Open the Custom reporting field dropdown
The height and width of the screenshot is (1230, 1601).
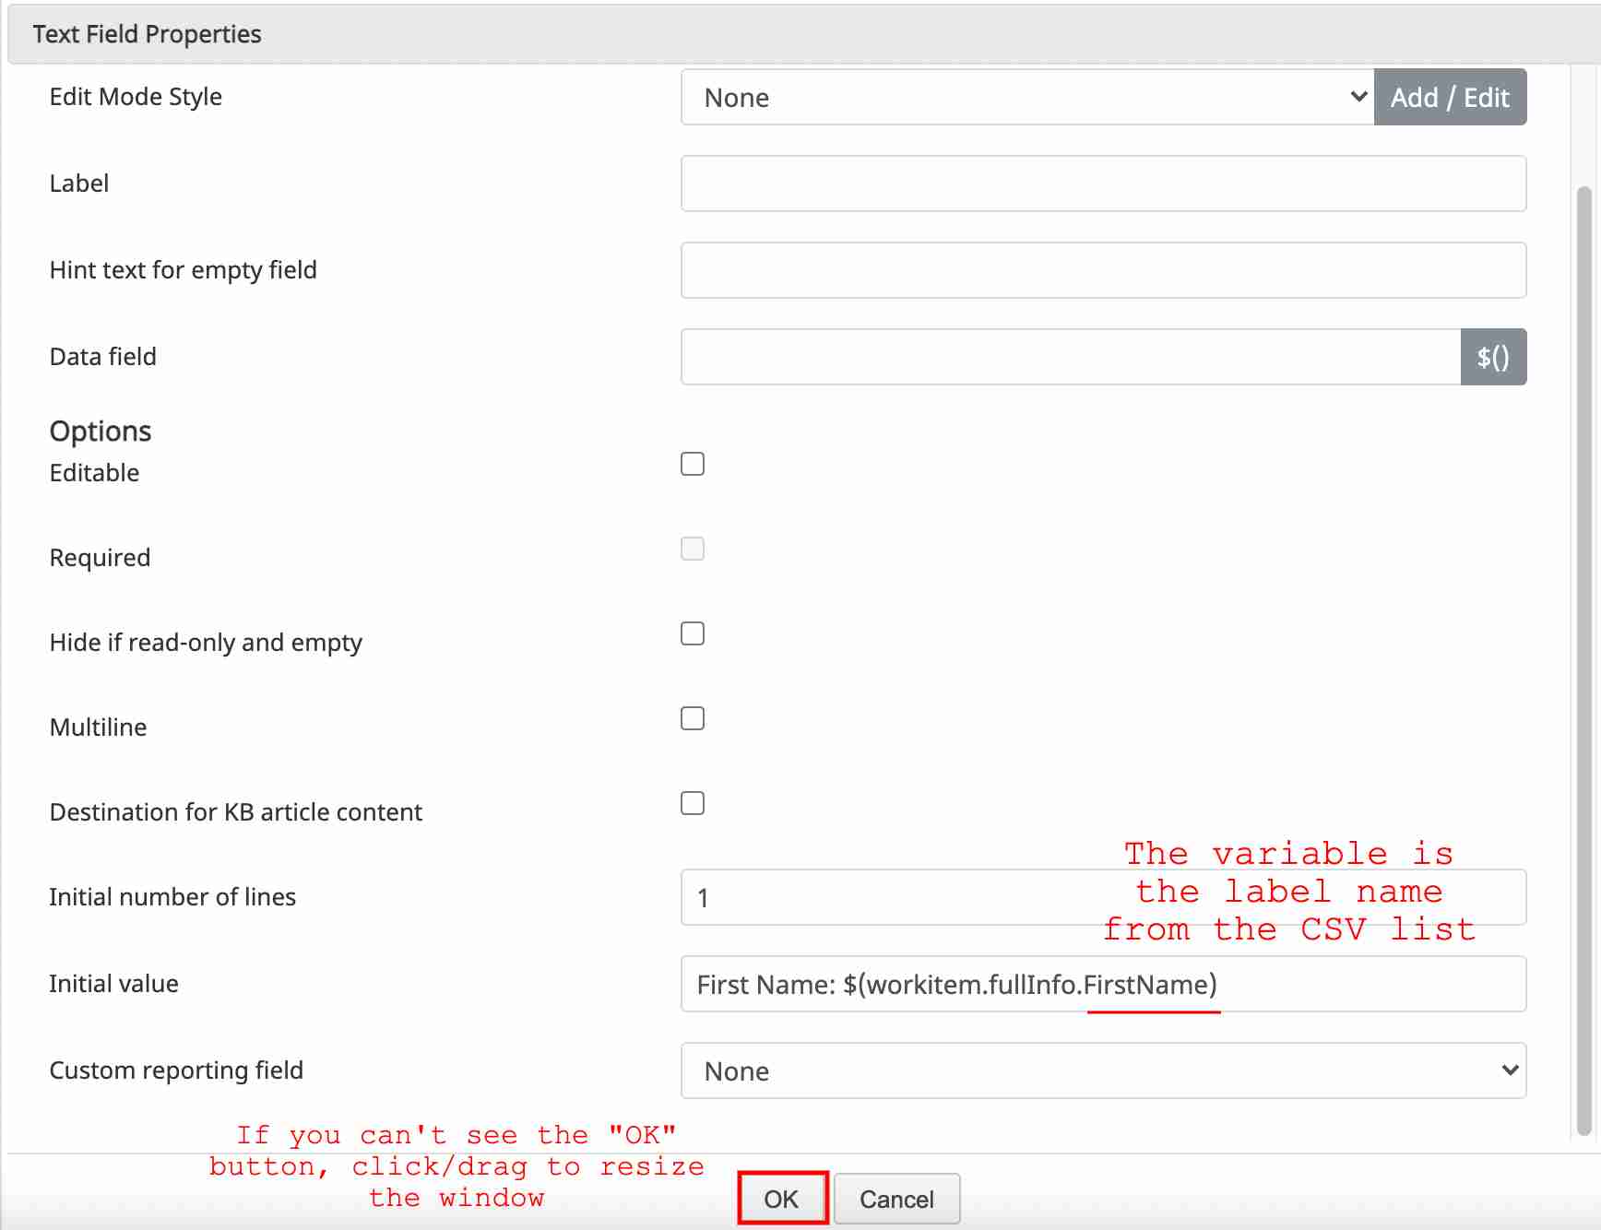click(x=1103, y=1070)
